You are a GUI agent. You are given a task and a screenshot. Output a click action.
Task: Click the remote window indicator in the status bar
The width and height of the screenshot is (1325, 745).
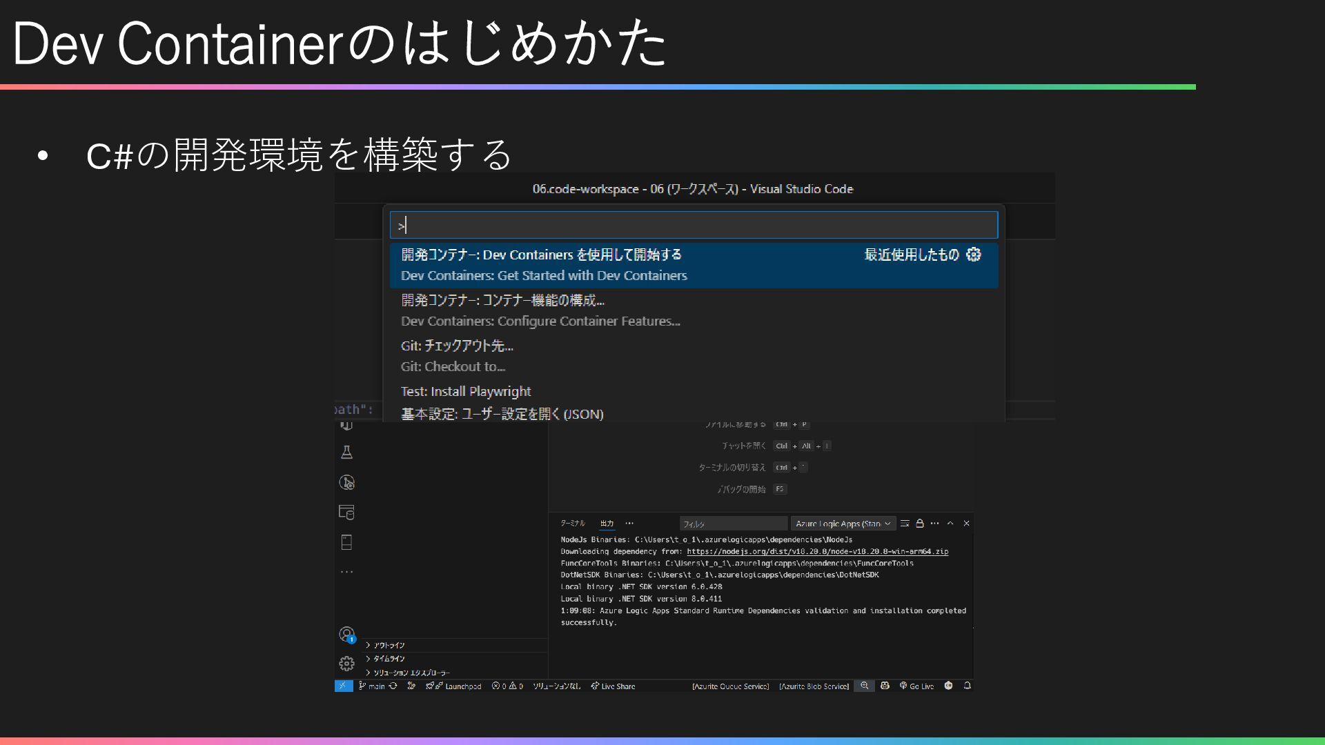click(x=343, y=686)
